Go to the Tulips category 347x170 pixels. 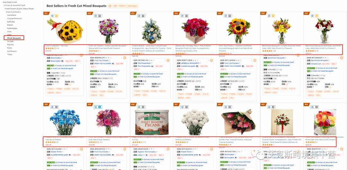pyautogui.click(x=10, y=55)
